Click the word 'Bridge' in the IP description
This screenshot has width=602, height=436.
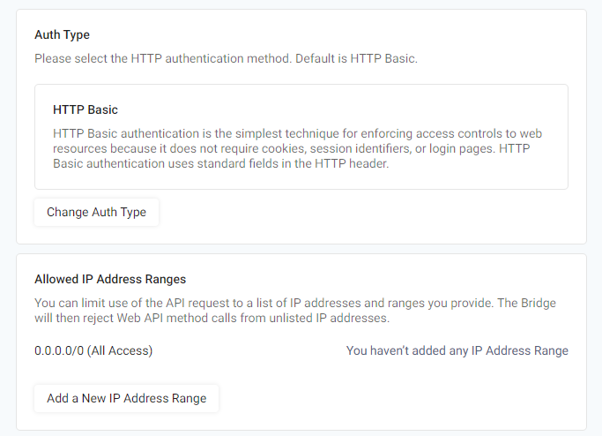pyautogui.click(x=539, y=303)
